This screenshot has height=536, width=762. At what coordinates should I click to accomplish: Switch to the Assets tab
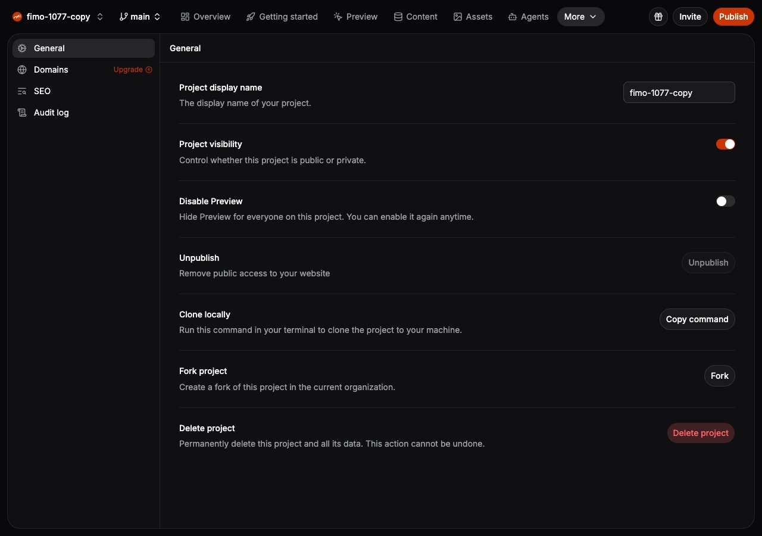pos(473,17)
